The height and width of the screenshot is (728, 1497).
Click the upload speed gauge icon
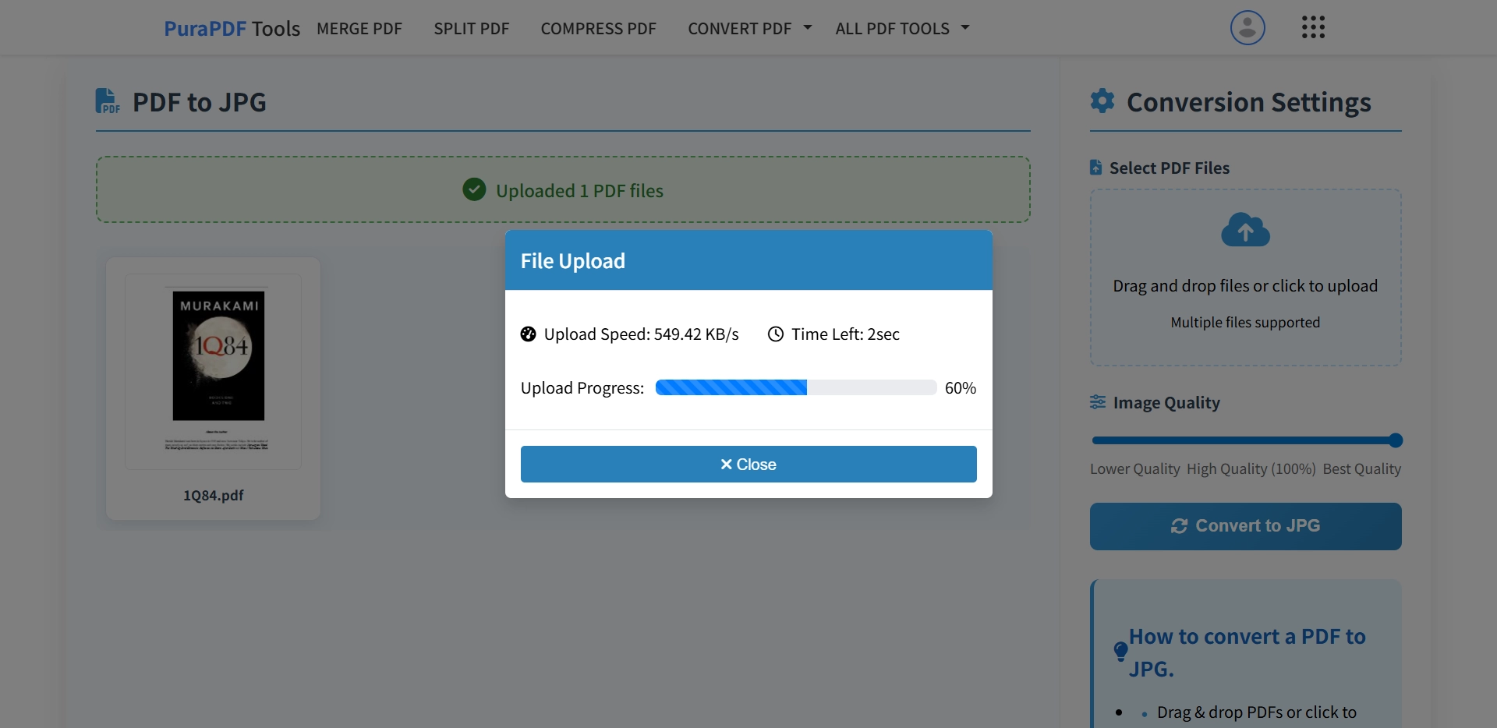pos(528,334)
